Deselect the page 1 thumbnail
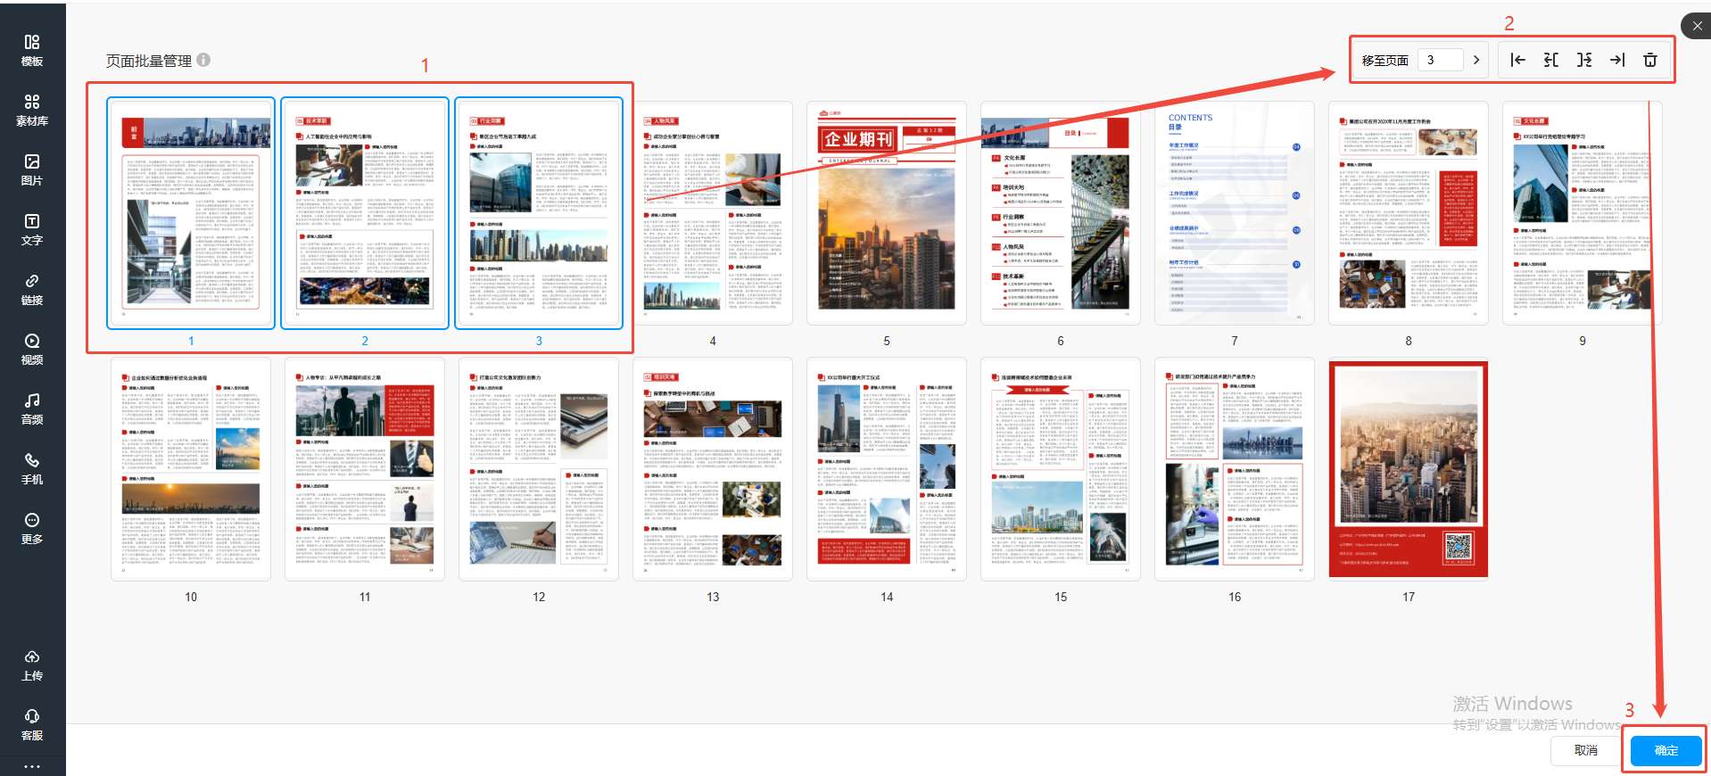The image size is (1711, 776). click(191, 213)
